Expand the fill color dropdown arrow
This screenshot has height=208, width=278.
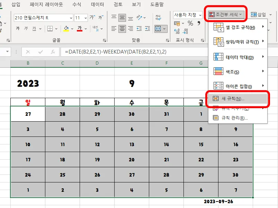coord(72,28)
